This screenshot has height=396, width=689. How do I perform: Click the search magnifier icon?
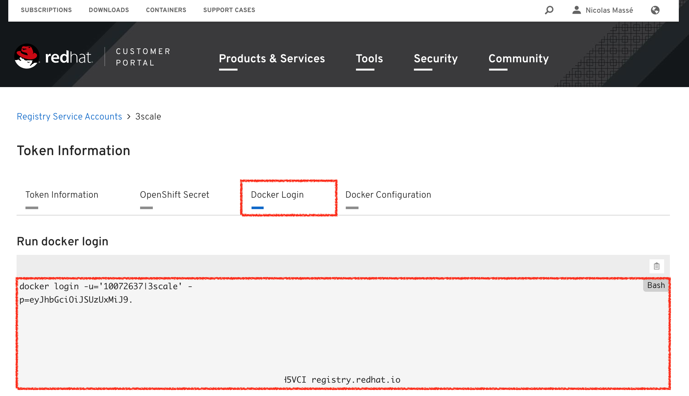point(549,10)
